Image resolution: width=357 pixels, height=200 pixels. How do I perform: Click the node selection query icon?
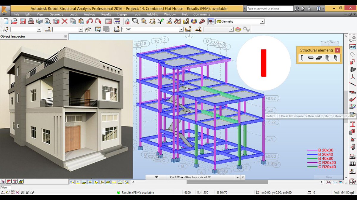[x=5, y=29]
